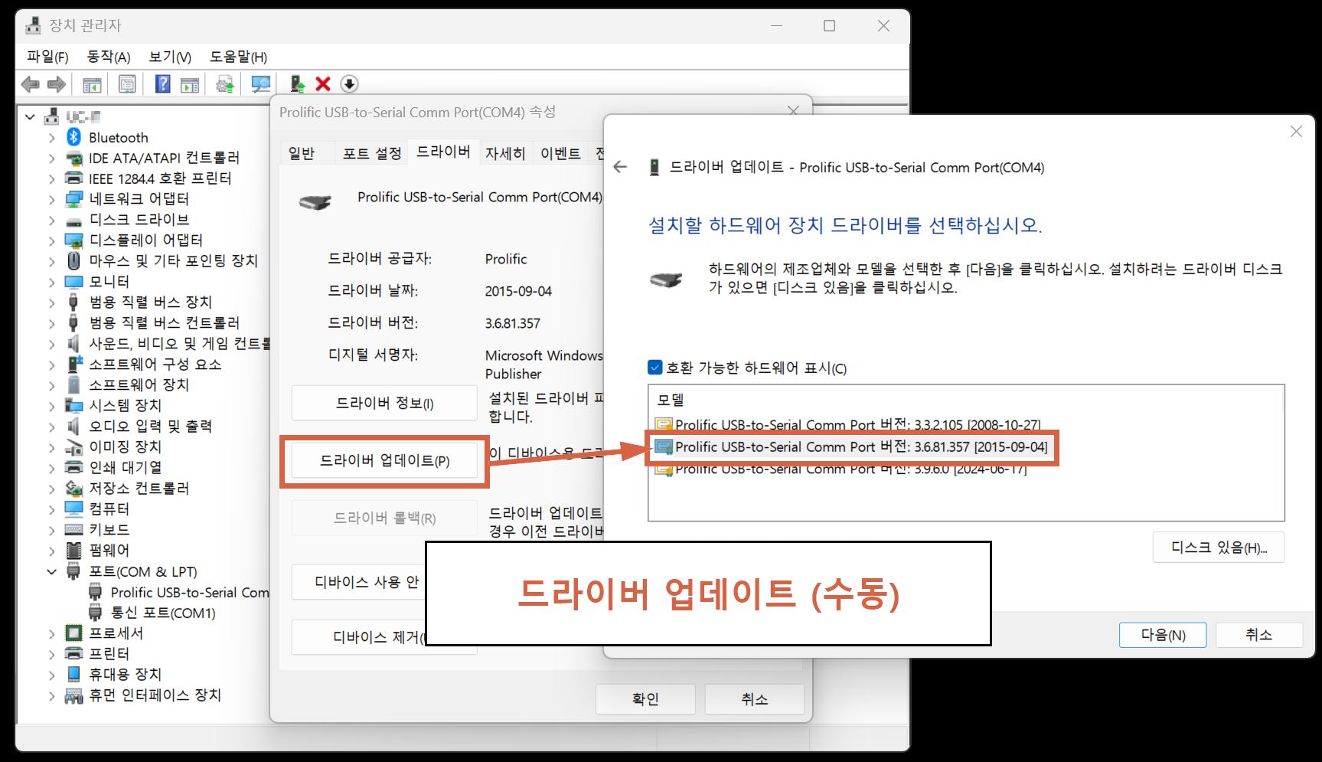The image size is (1322, 762).
Task: Select 인쇄 대기열 tree item
Action: coord(126,467)
